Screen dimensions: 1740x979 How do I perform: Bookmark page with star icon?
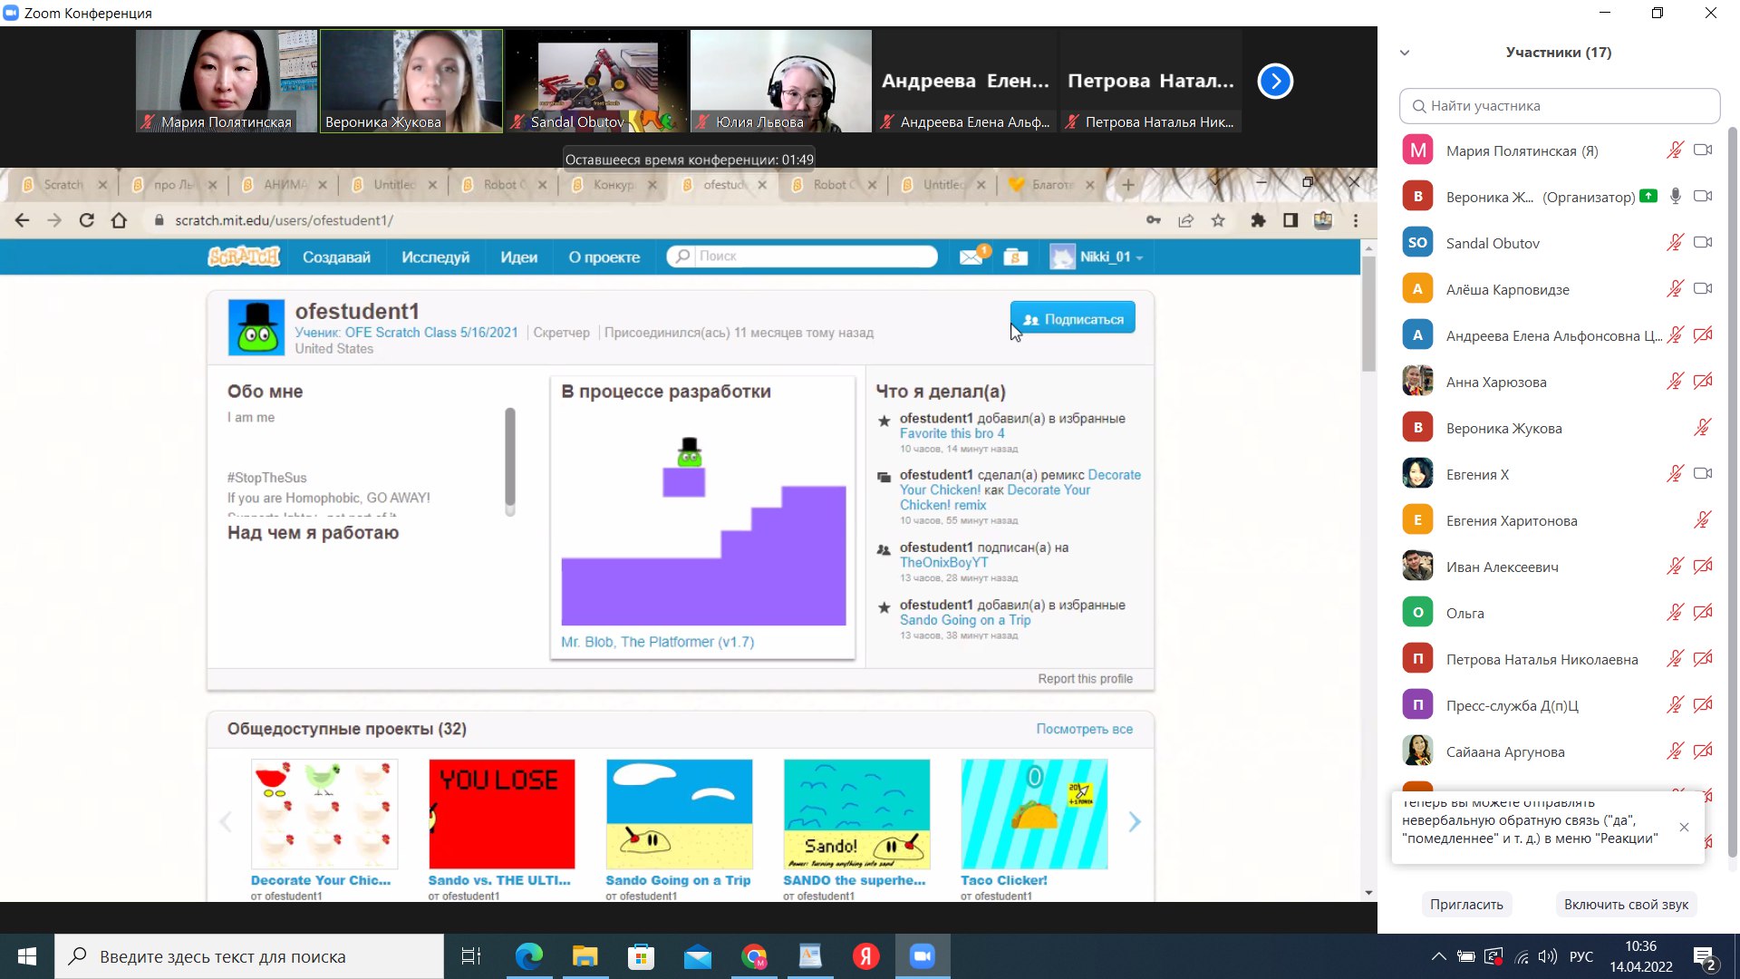(x=1218, y=220)
